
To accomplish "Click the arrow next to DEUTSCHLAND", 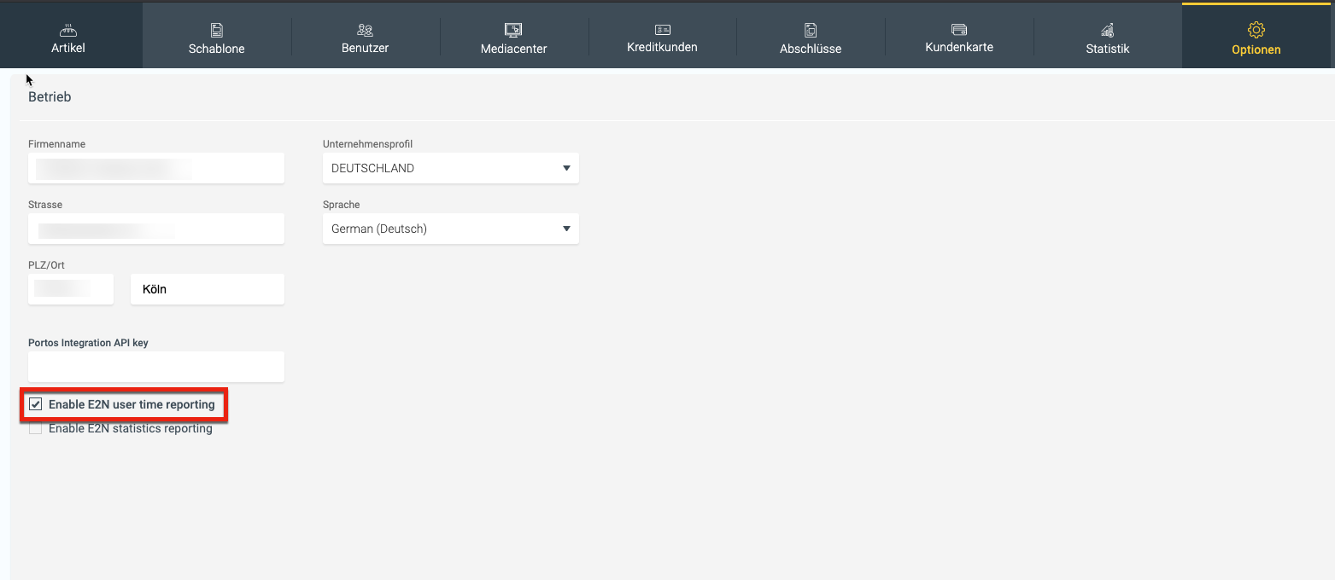I will pyautogui.click(x=566, y=168).
